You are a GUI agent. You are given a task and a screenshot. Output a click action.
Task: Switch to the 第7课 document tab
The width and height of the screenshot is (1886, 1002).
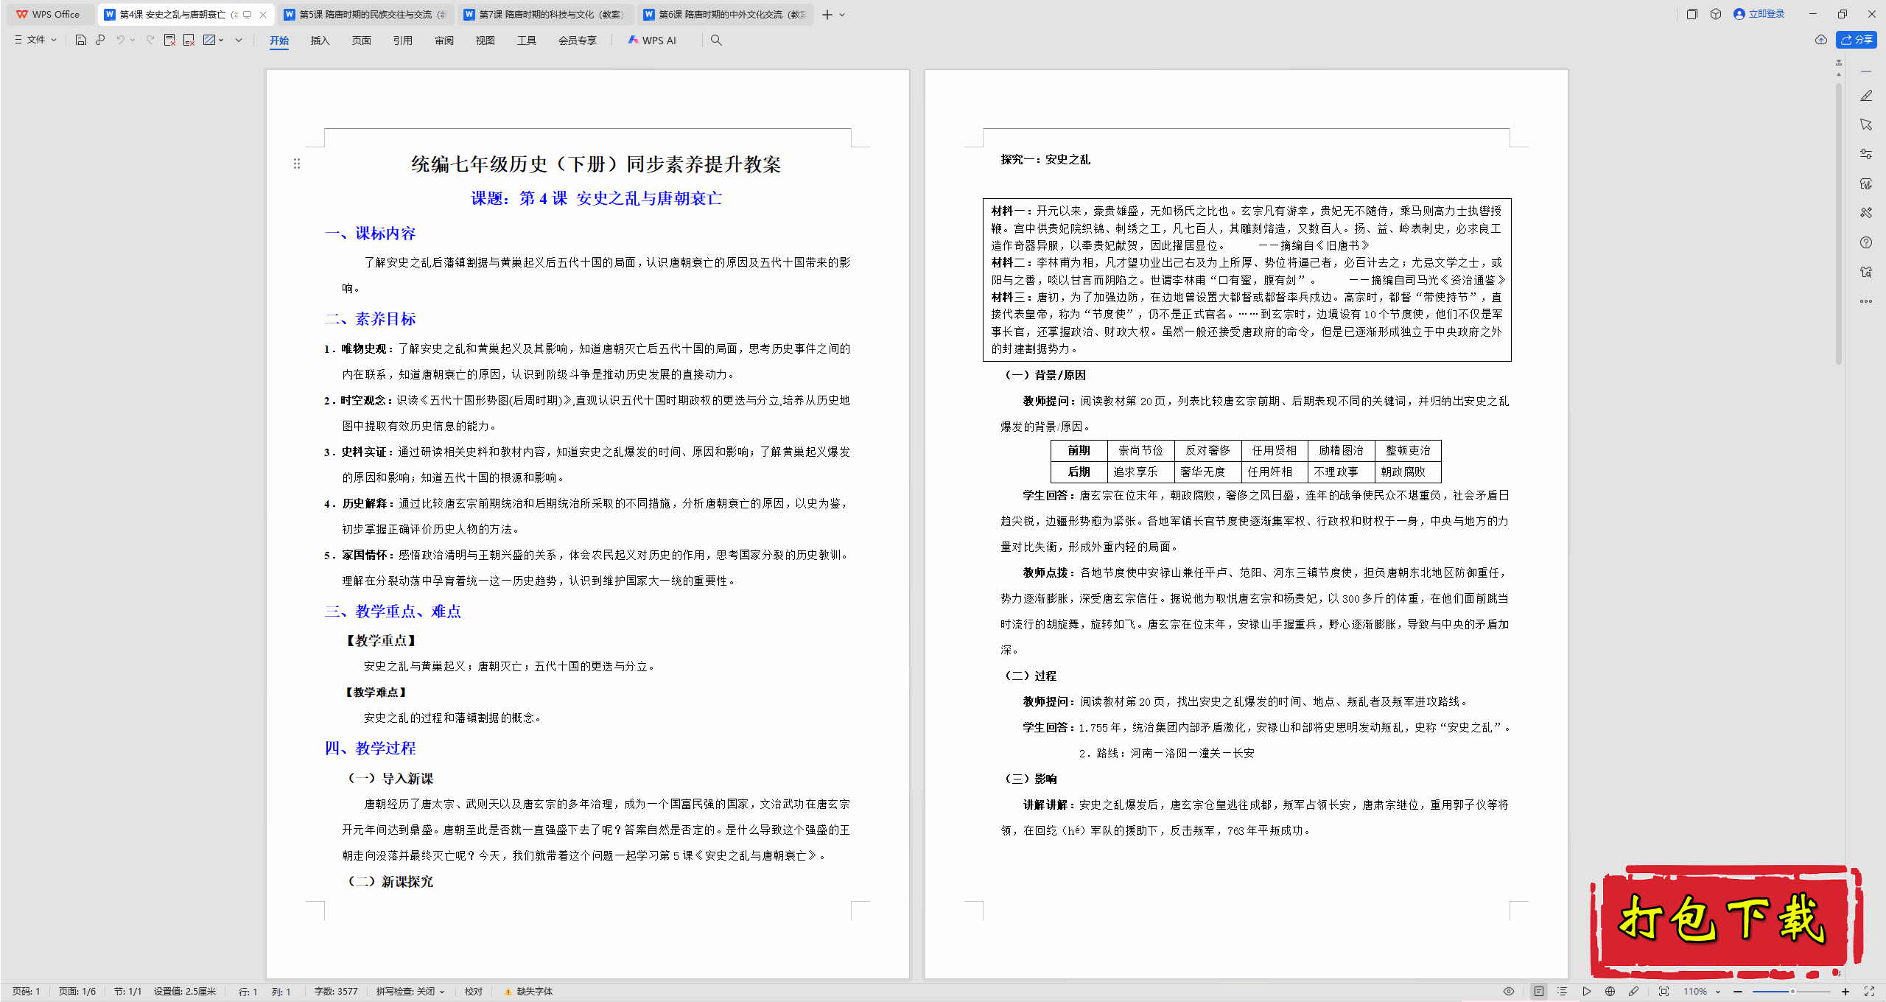click(x=546, y=15)
